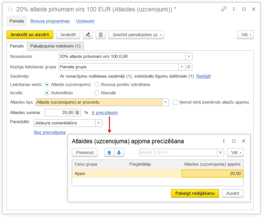Click Pabeigt rediģēšanu button
The image size is (264, 217).
(195, 193)
